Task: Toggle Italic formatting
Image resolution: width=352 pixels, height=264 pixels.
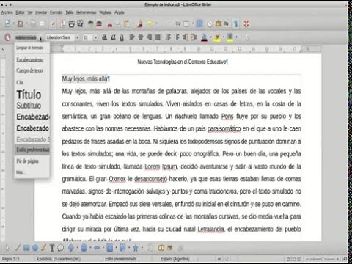Action: pyautogui.click(x=113, y=37)
